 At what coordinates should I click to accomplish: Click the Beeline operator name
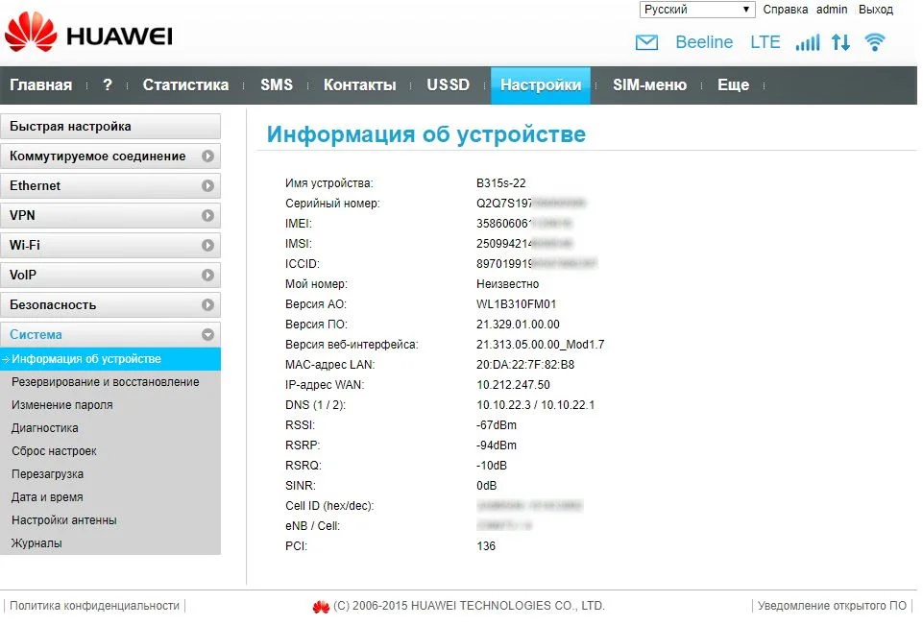coord(704,42)
